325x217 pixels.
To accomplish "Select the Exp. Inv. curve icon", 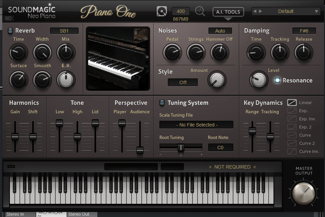I will [x=292, y=119].
